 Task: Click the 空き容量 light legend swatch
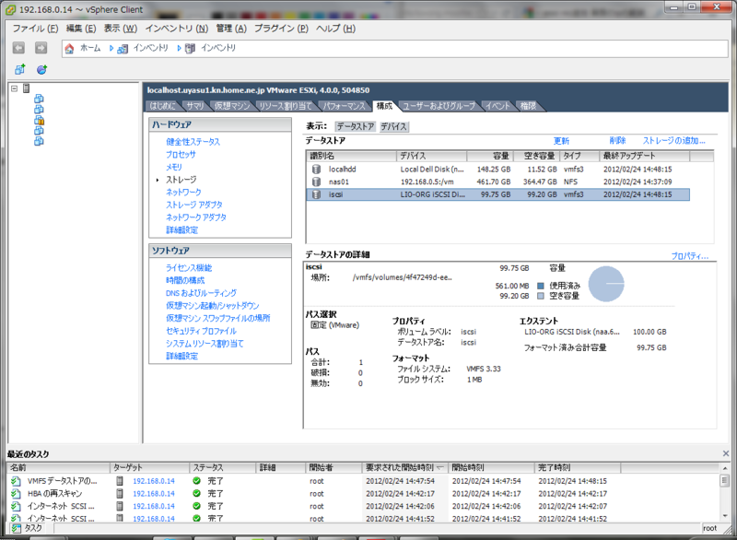pos(541,296)
